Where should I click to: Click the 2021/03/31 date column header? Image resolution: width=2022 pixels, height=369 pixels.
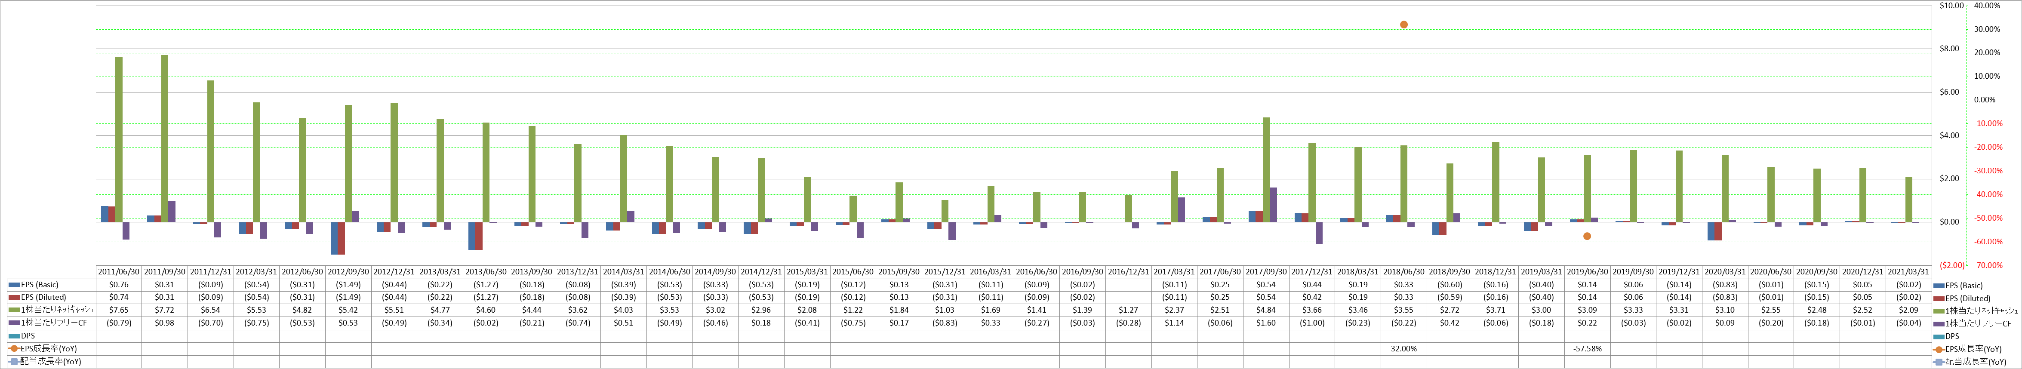[x=1909, y=272]
